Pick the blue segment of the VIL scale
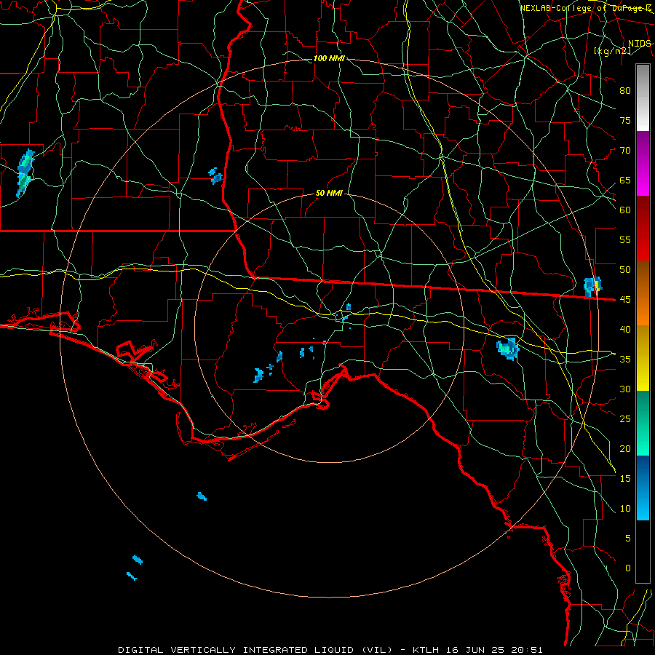This screenshot has width=655, height=655. click(x=643, y=488)
